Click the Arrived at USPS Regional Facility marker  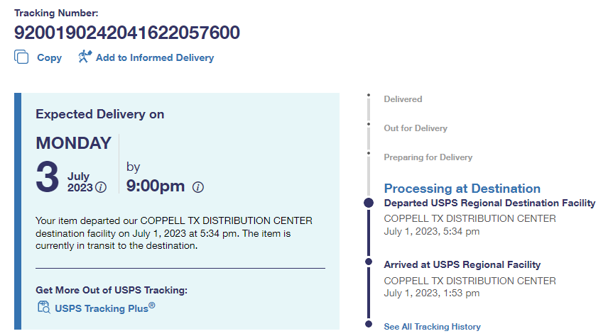(368, 262)
